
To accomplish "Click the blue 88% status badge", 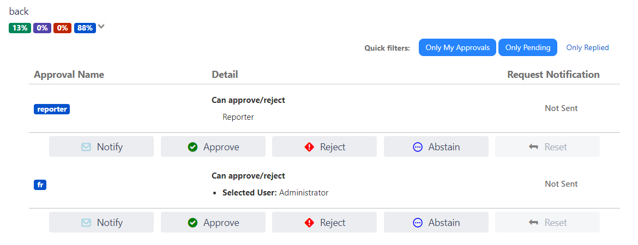I will (x=85, y=28).
